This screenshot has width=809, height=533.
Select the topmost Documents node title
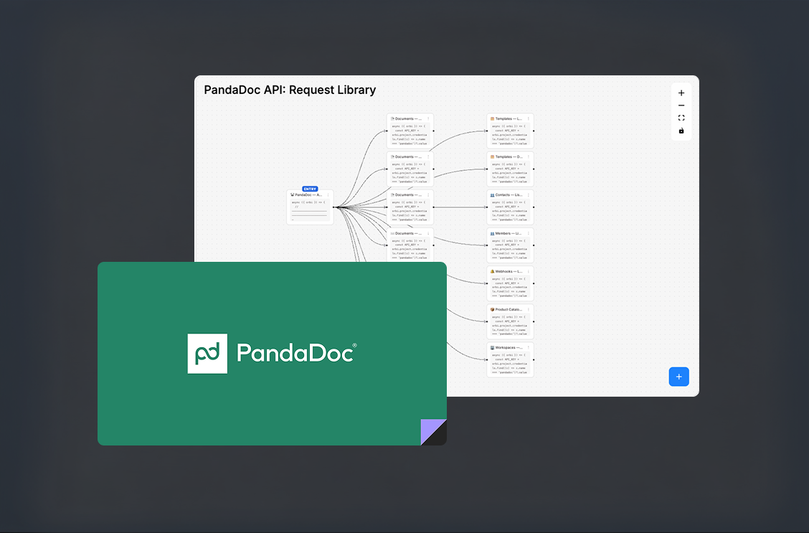click(x=408, y=118)
